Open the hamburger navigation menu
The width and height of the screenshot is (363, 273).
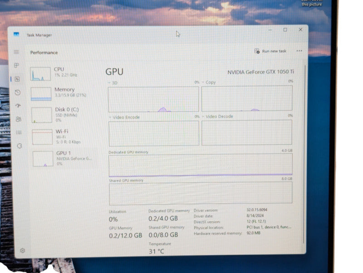[16, 52]
